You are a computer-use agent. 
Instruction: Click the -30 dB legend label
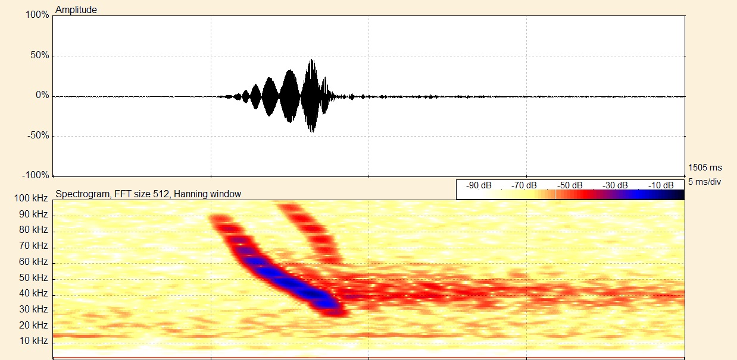click(615, 185)
